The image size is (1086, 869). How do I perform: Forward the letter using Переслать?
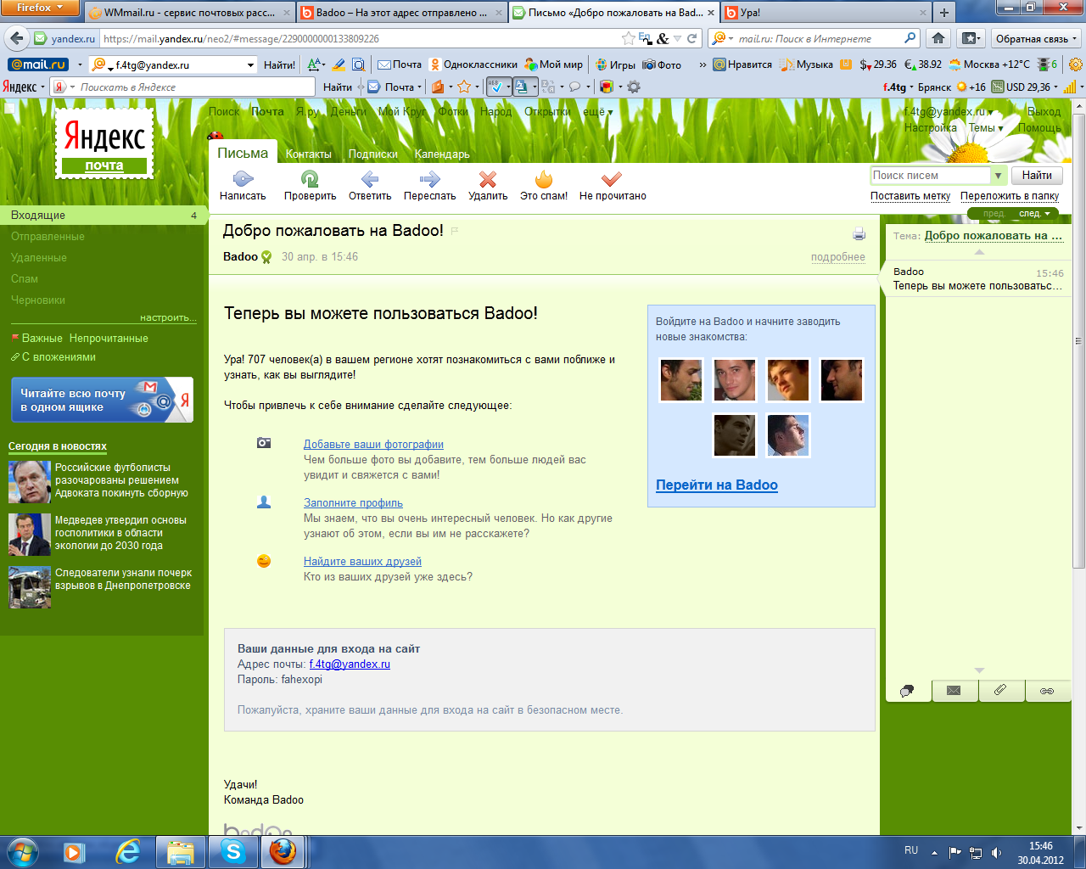[430, 179]
